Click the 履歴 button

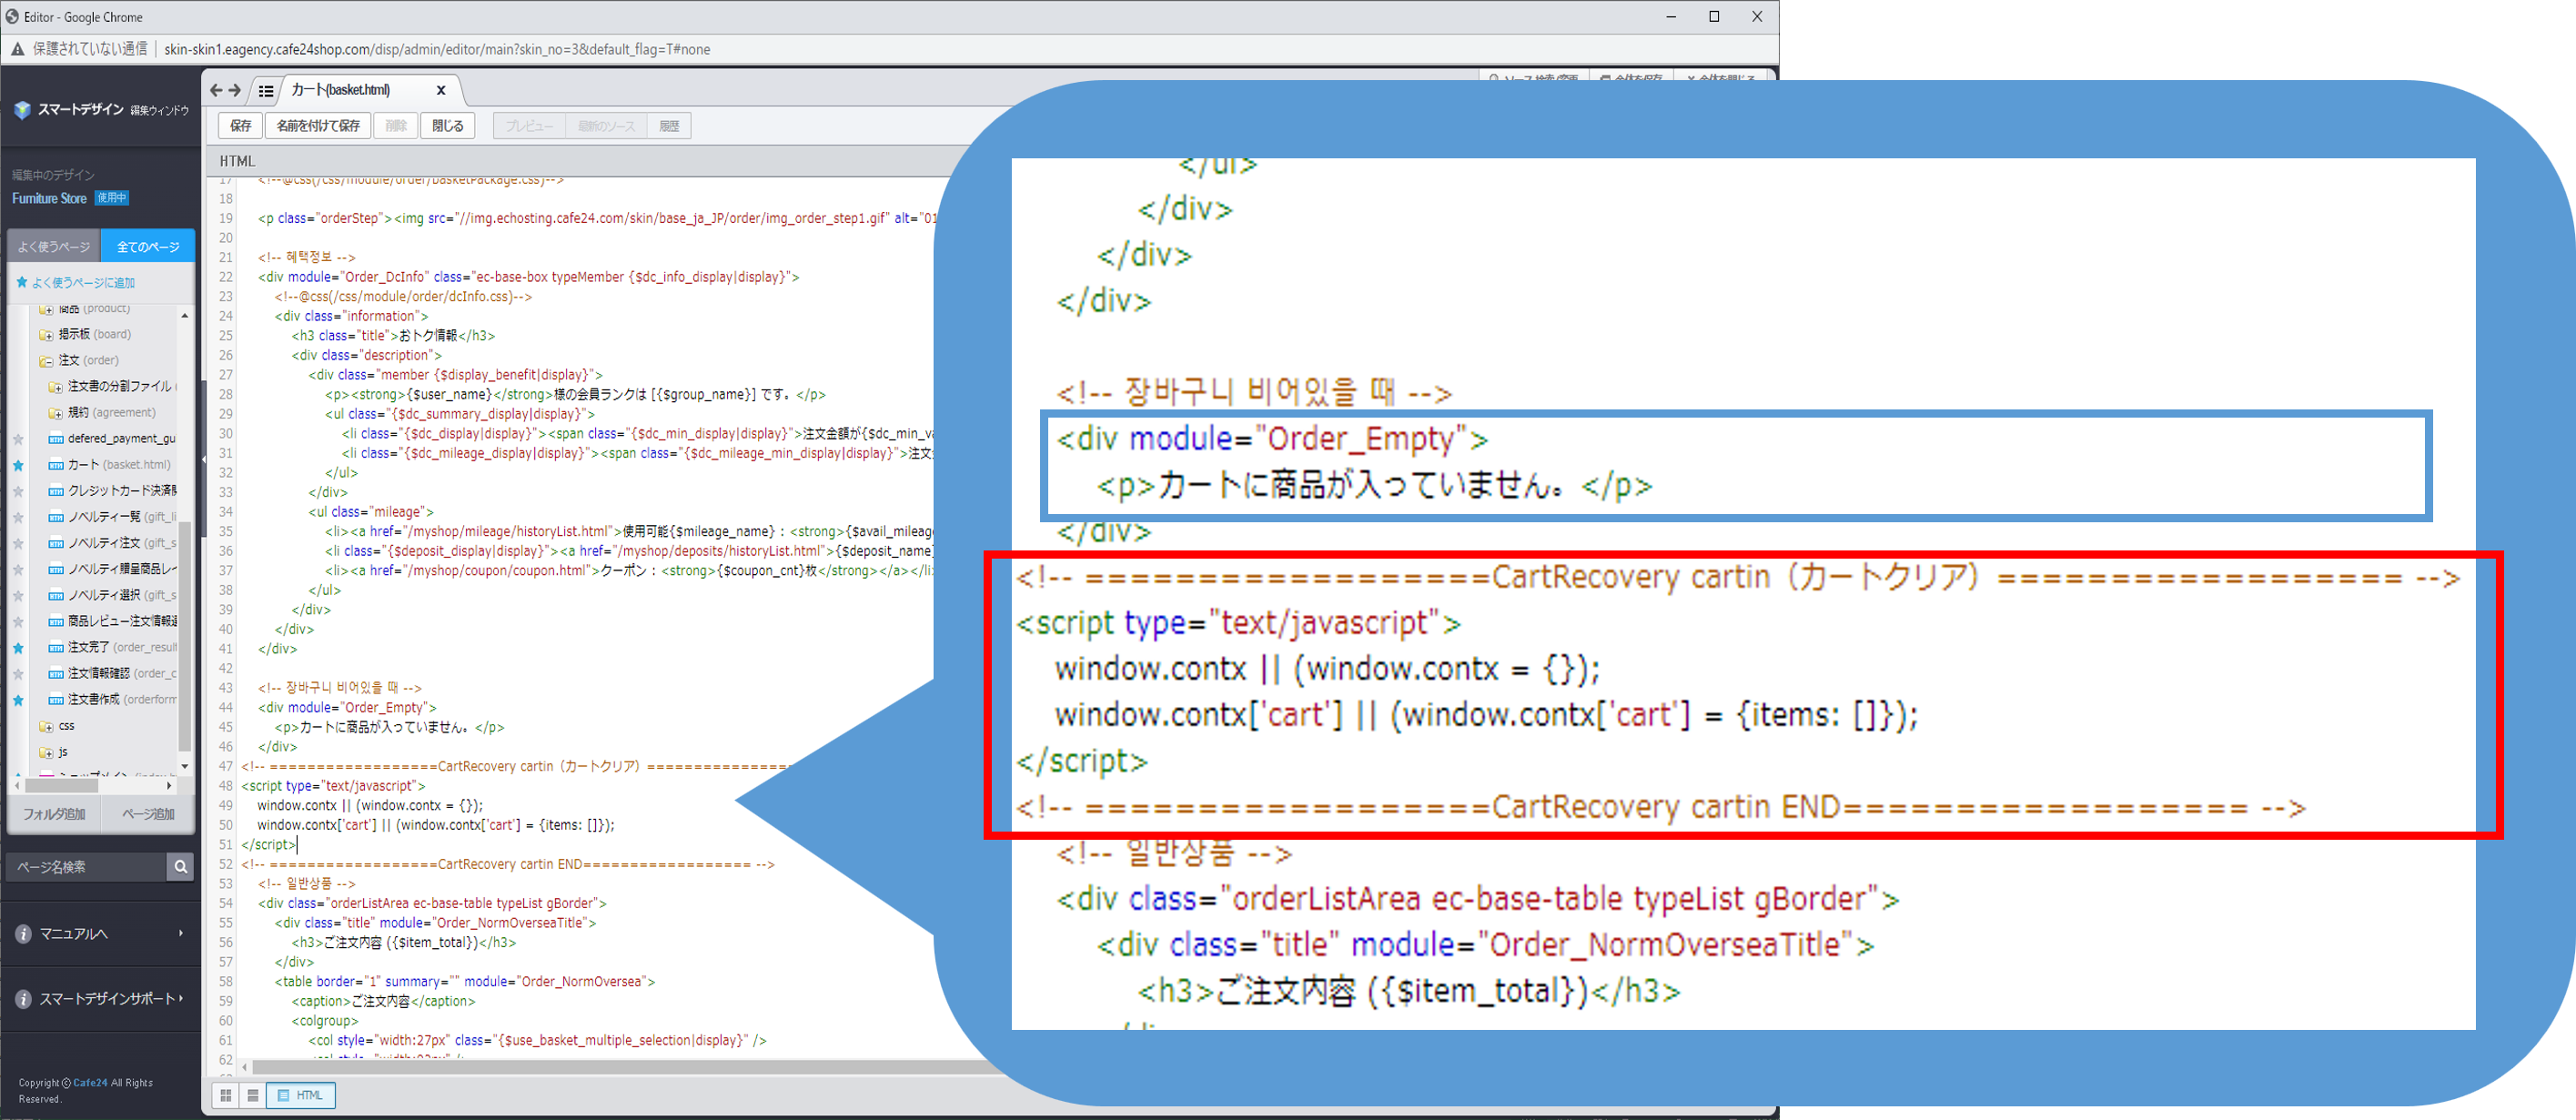click(669, 126)
